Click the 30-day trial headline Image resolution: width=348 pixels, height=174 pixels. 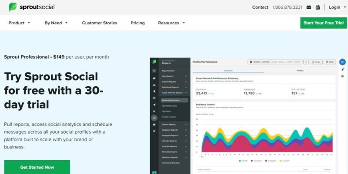pos(54,90)
